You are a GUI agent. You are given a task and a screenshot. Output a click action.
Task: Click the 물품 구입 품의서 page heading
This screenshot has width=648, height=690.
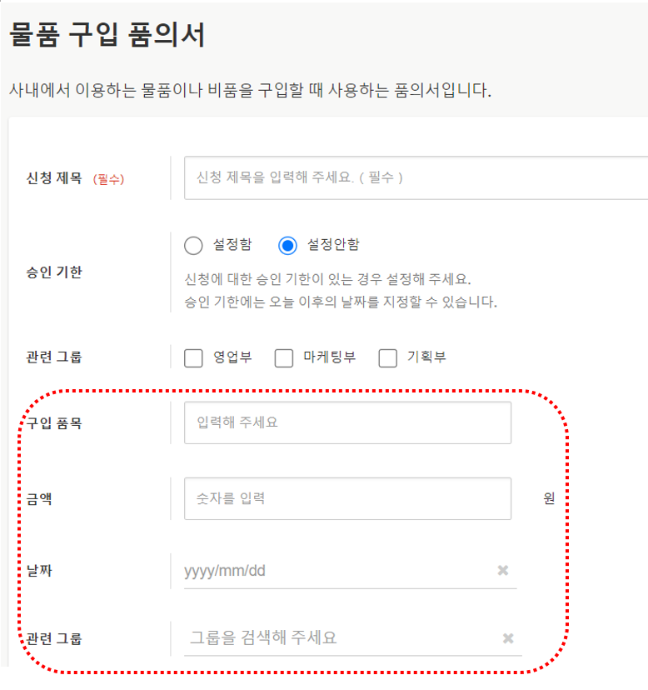coord(107,36)
